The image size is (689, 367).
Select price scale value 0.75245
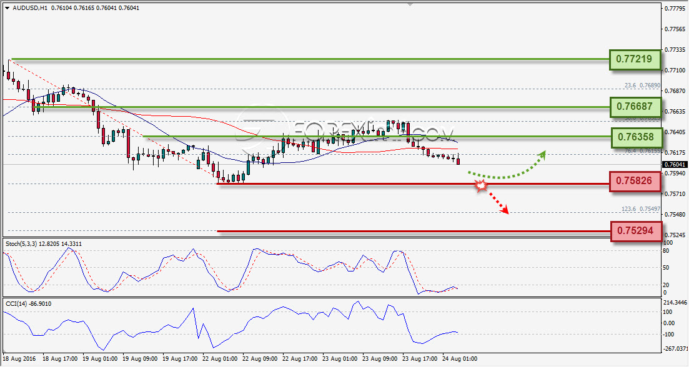coord(676,235)
